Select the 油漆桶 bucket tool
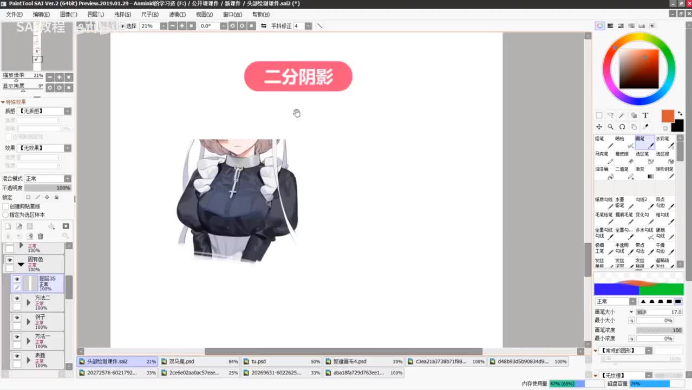 tap(604, 173)
